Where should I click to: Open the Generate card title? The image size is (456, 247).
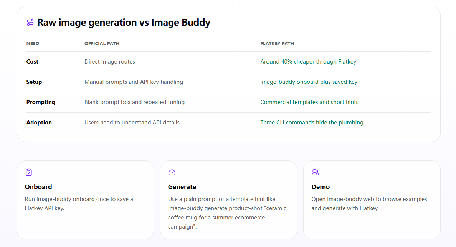[182, 187]
